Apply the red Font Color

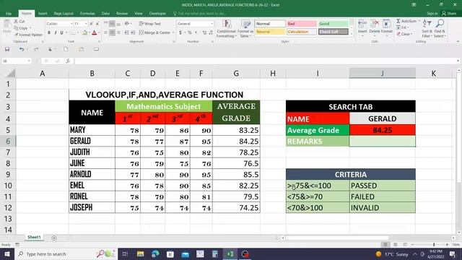pyautogui.click(x=95, y=32)
